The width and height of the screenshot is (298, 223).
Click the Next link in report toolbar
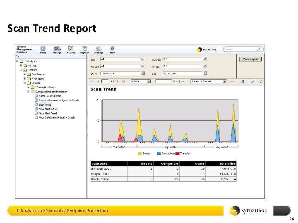tap(183, 81)
